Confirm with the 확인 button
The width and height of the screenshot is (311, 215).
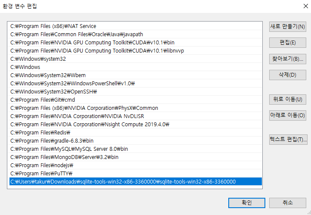[x=246, y=203]
